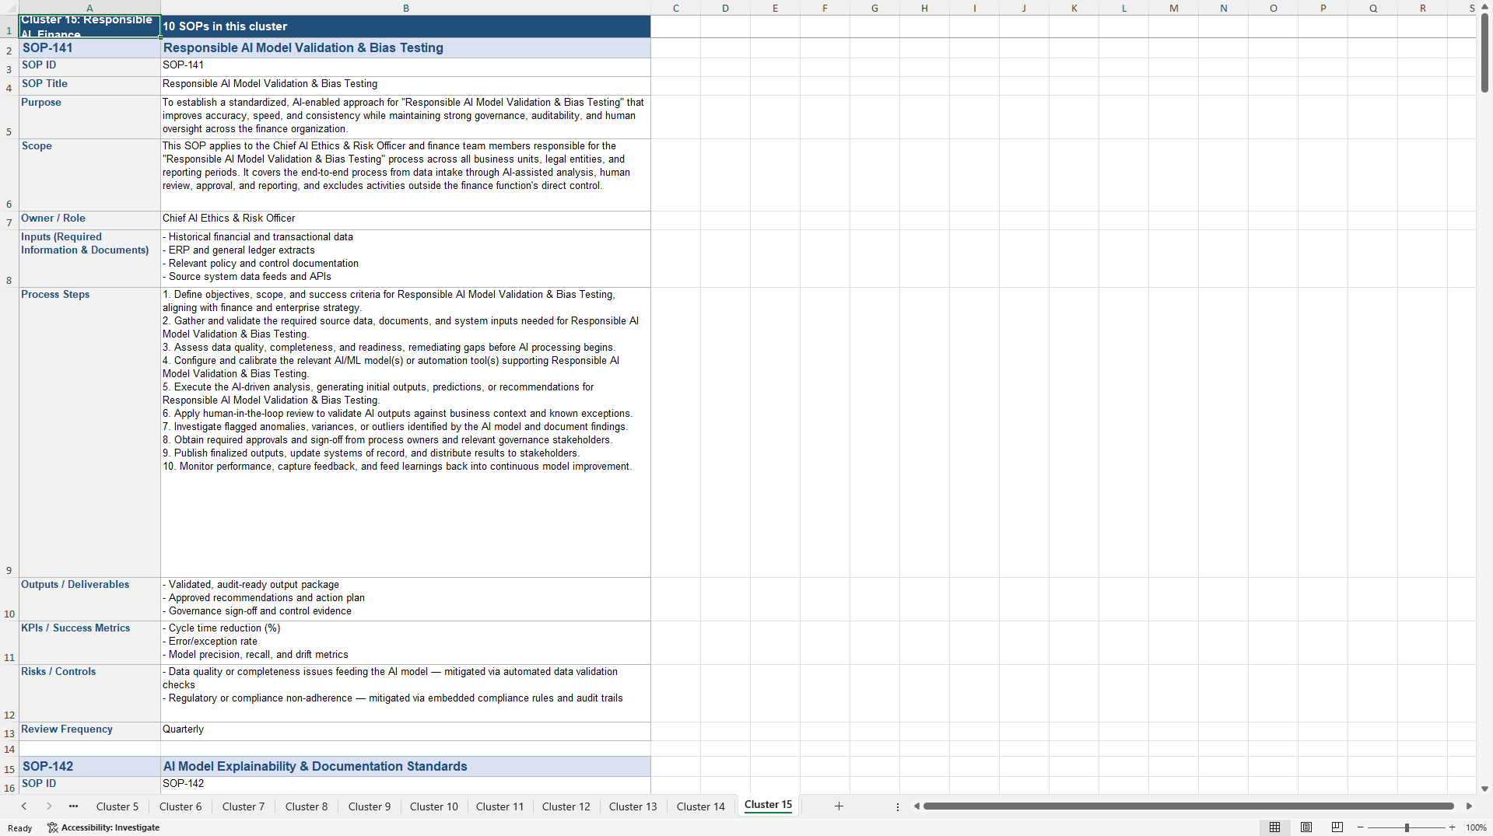Screen dimensions: 1493x836
Task: Open the Cluster 12 sheet tab
Action: [x=566, y=806]
